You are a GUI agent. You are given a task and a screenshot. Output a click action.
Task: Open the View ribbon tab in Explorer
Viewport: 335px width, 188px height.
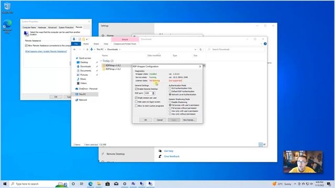[106, 44]
